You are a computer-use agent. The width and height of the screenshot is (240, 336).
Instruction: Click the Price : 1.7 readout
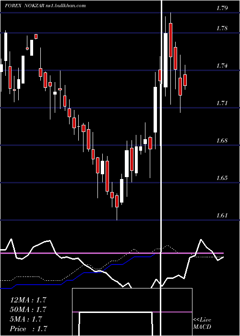click(29, 329)
